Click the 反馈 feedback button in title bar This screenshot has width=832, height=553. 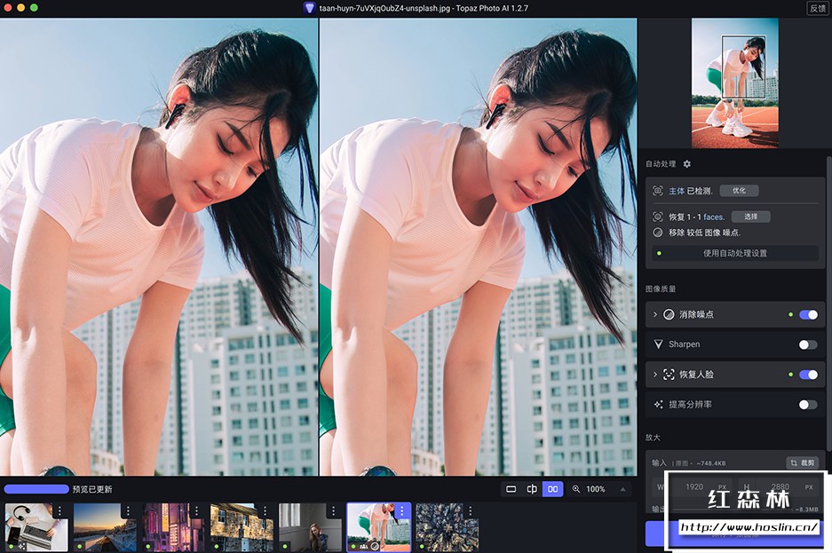point(817,7)
